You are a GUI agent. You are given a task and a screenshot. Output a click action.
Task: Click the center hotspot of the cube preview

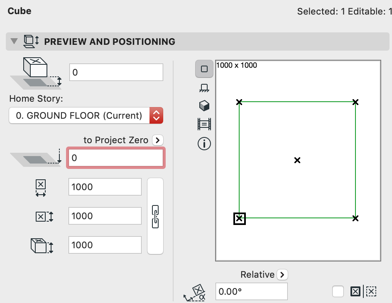[297, 160]
